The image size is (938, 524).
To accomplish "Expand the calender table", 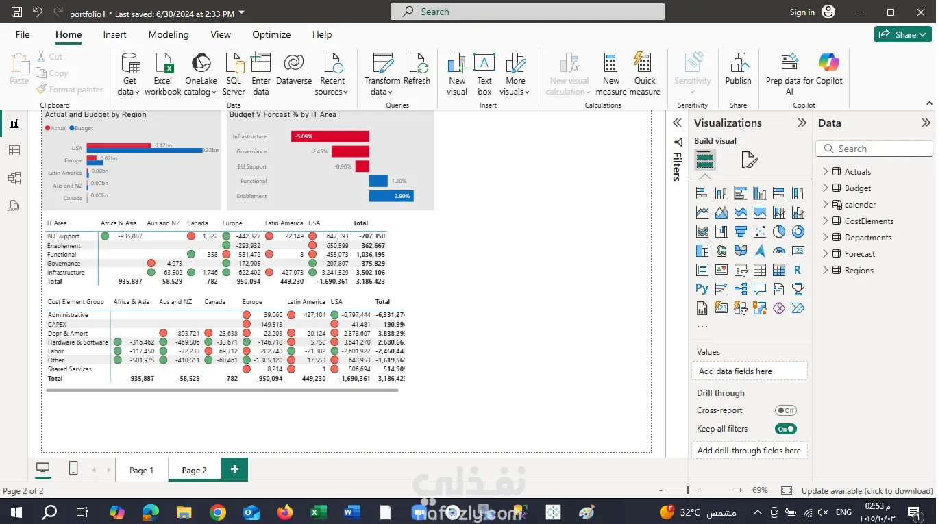I will point(826,204).
